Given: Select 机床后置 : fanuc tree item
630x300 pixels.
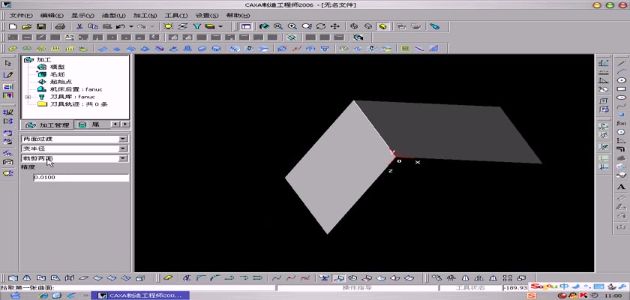Looking at the screenshot, I should tap(76, 89).
